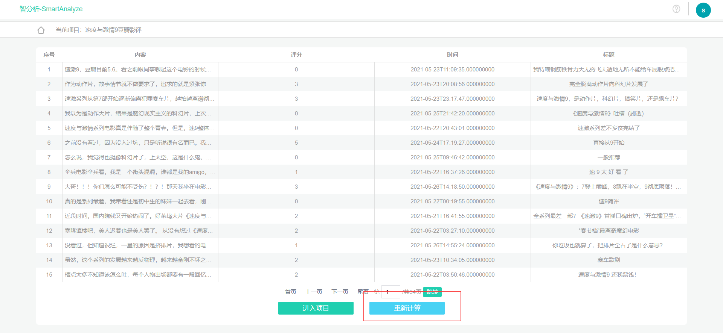Select content cell starting 没看过，但知道很烂
The image size is (723, 336).
click(x=140, y=245)
